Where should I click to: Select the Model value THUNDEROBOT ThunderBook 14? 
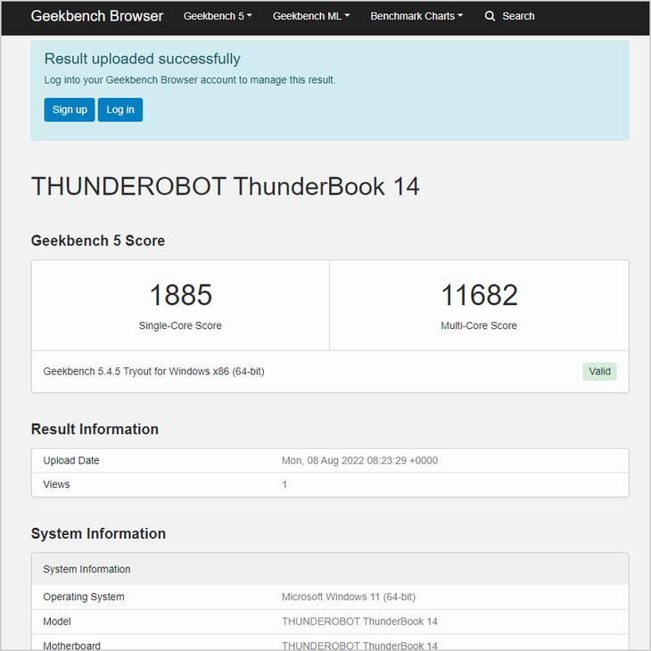tap(359, 622)
